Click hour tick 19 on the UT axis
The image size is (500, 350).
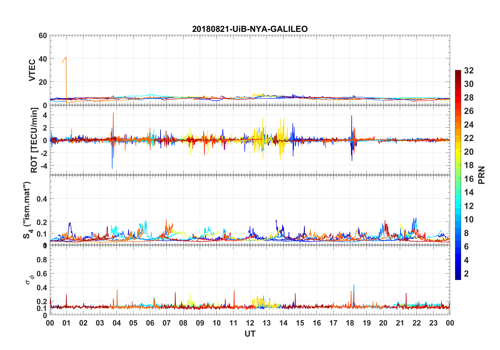point(367,323)
